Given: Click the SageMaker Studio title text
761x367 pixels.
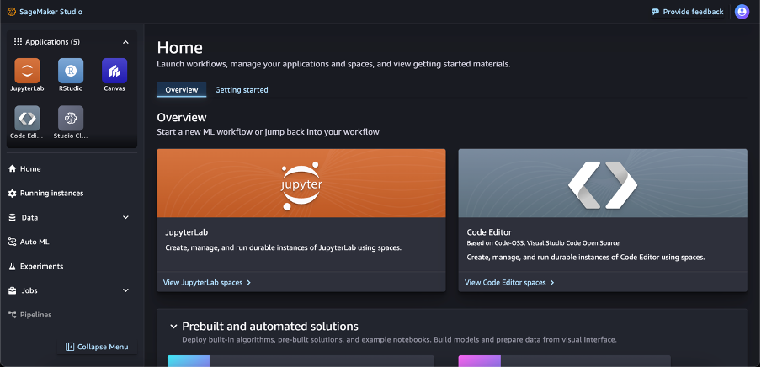Looking at the screenshot, I should 51,12.
